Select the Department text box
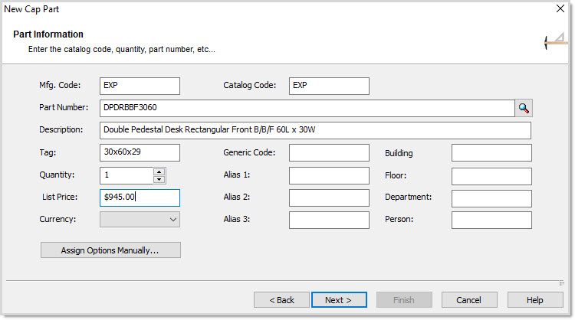This screenshot has height=320, width=575. tap(491, 198)
